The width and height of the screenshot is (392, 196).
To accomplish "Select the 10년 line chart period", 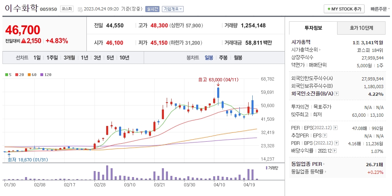I will [x=124, y=58].
